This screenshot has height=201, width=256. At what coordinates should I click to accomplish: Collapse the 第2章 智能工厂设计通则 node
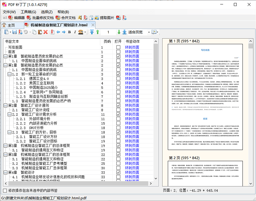6,105
